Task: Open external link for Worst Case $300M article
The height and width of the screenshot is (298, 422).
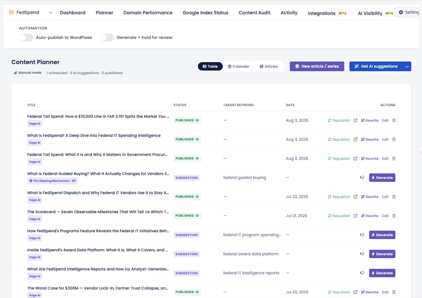Action: tap(355, 292)
